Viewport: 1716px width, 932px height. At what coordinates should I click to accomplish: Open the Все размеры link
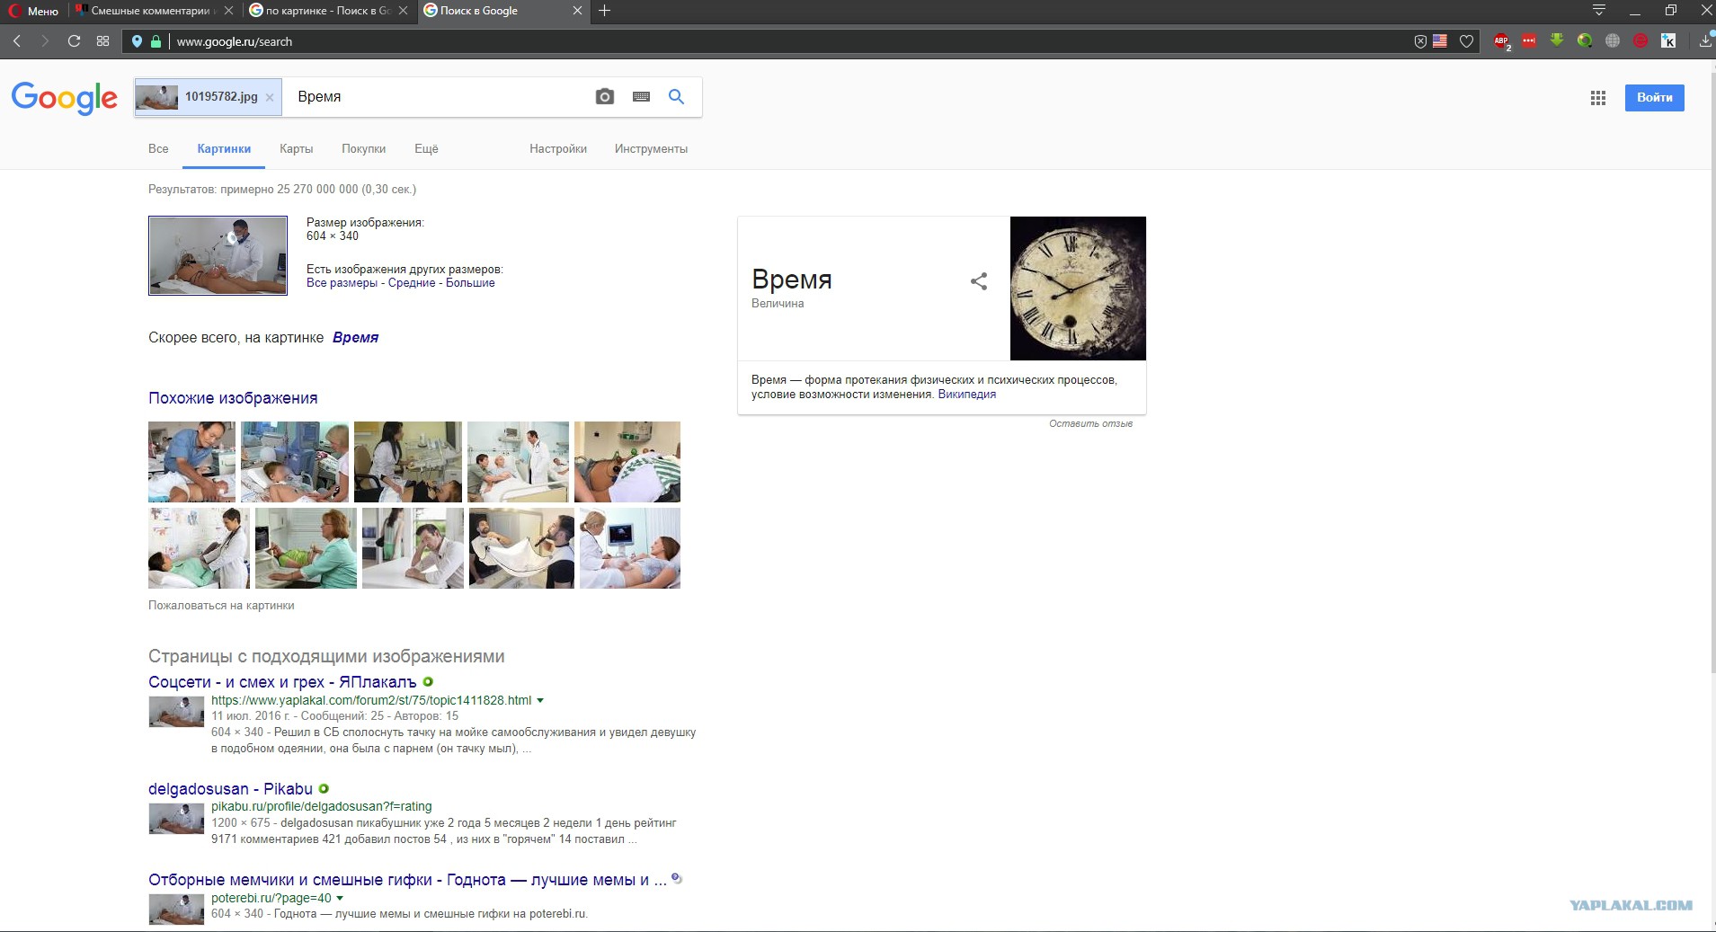point(342,283)
